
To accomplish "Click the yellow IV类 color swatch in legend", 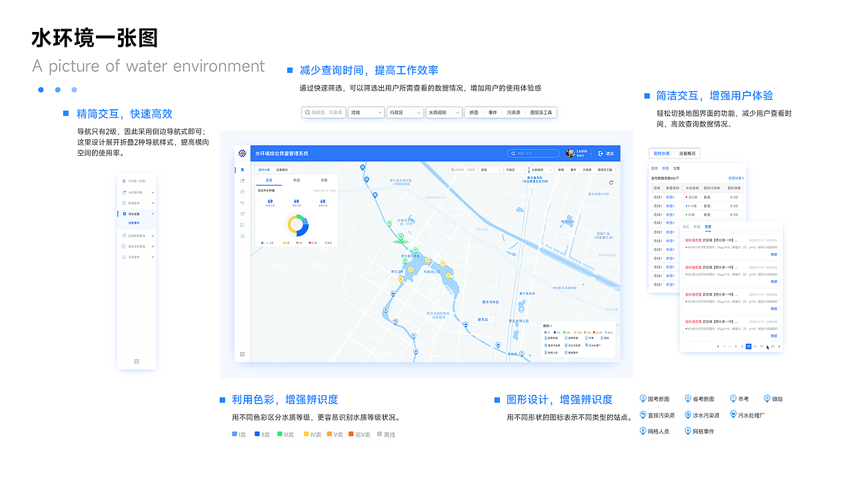I will click(x=306, y=433).
